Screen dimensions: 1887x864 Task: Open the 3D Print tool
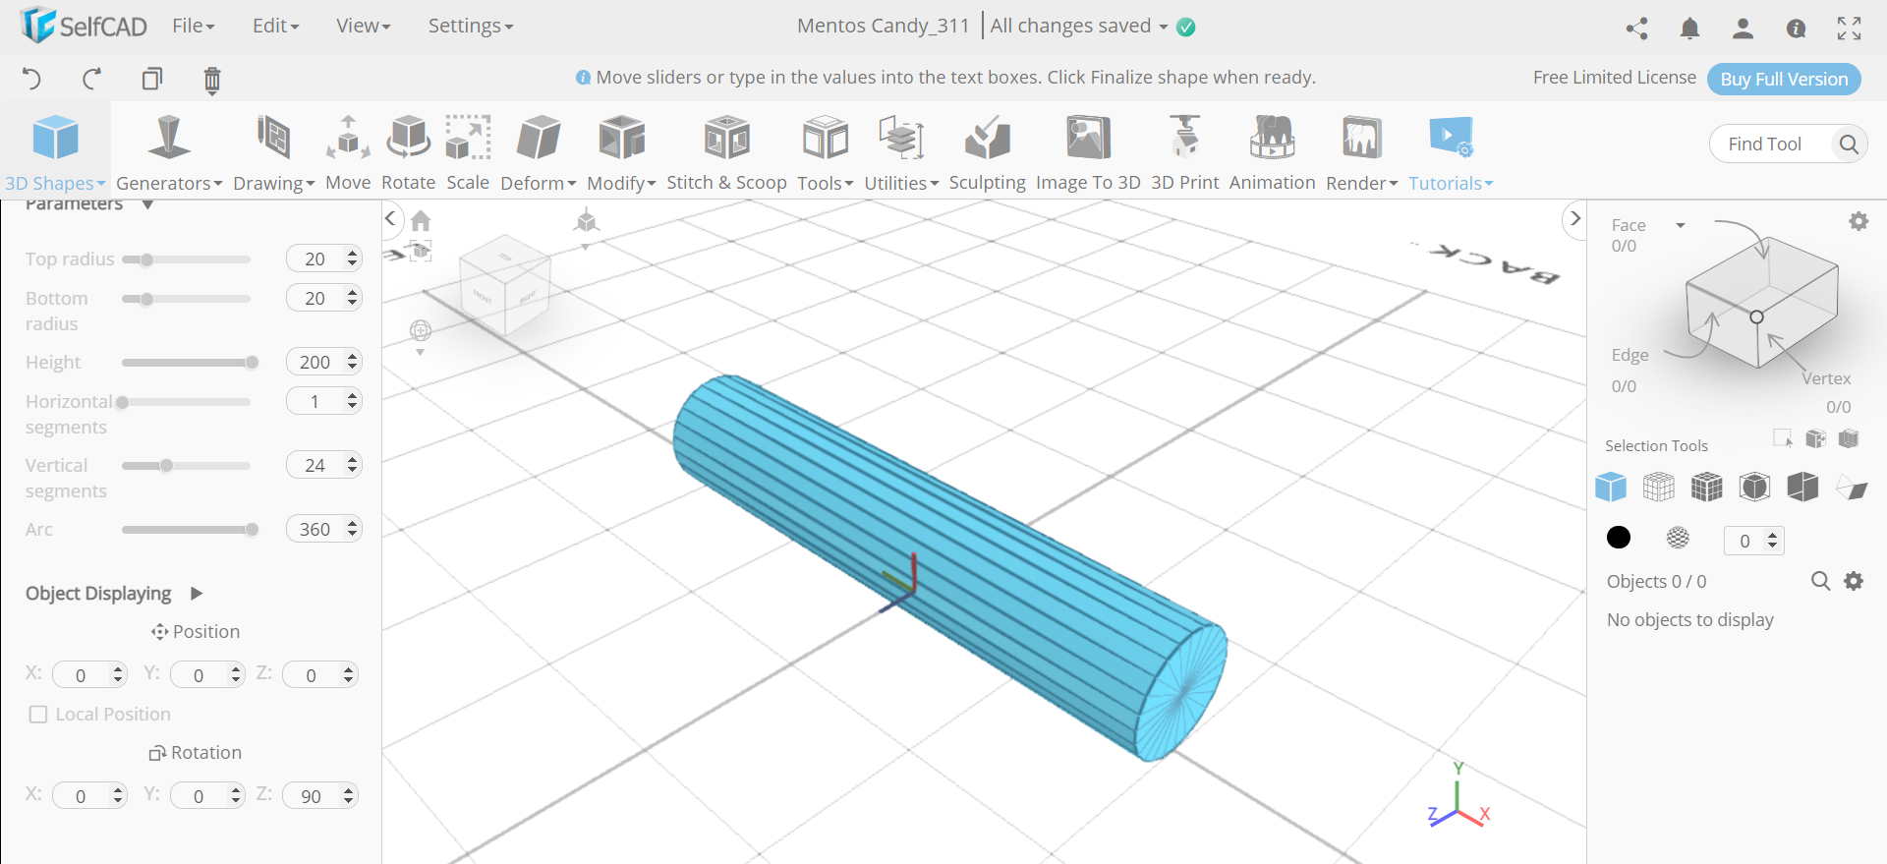pyautogui.click(x=1184, y=152)
